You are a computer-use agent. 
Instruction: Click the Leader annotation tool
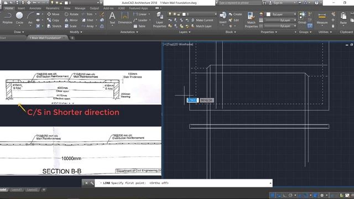pos(140,20)
